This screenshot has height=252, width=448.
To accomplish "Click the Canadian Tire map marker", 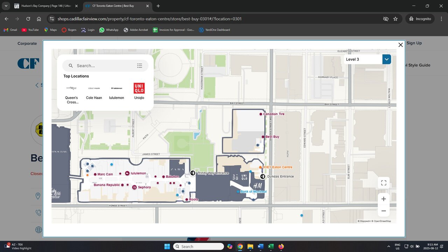I will click(x=261, y=114).
